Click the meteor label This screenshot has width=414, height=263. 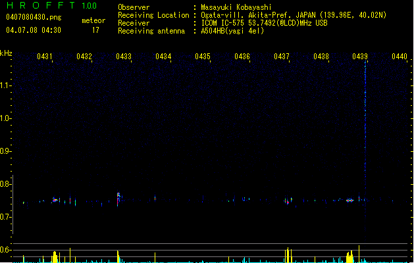click(x=93, y=20)
